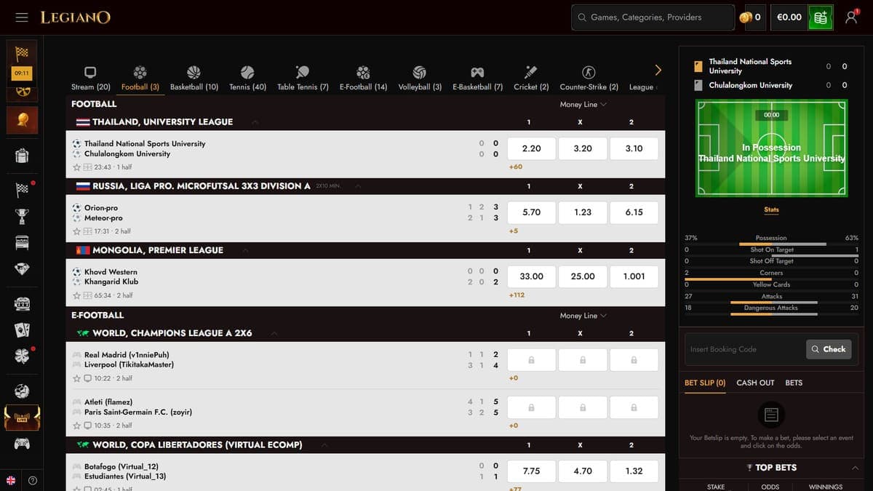Click the Games, Categories, Providers search field
The width and height of the screenshot is (873, 491).
point(653,17)
